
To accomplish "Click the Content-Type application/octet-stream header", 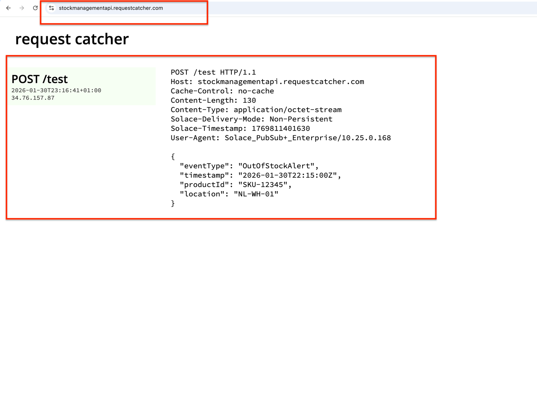I will [x=256, y=110].
